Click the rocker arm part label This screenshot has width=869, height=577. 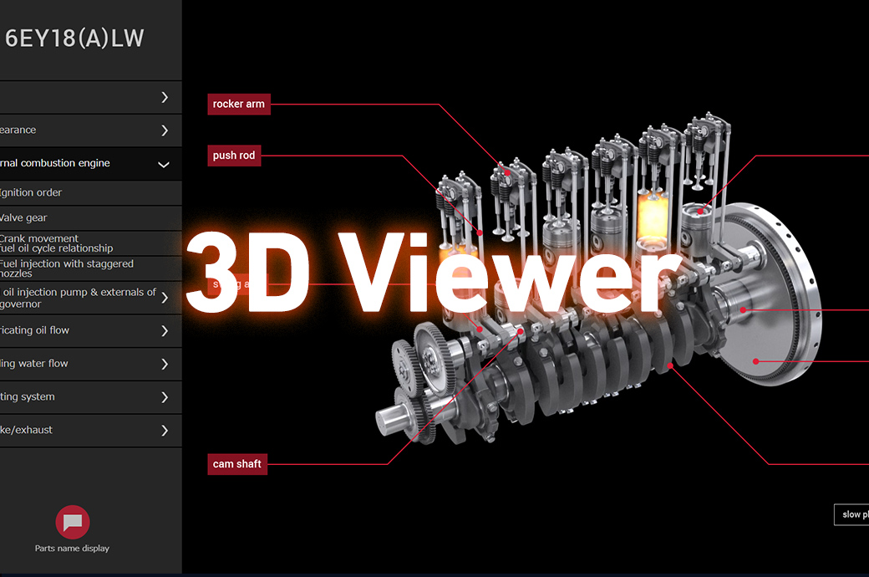tap(238, 105)
